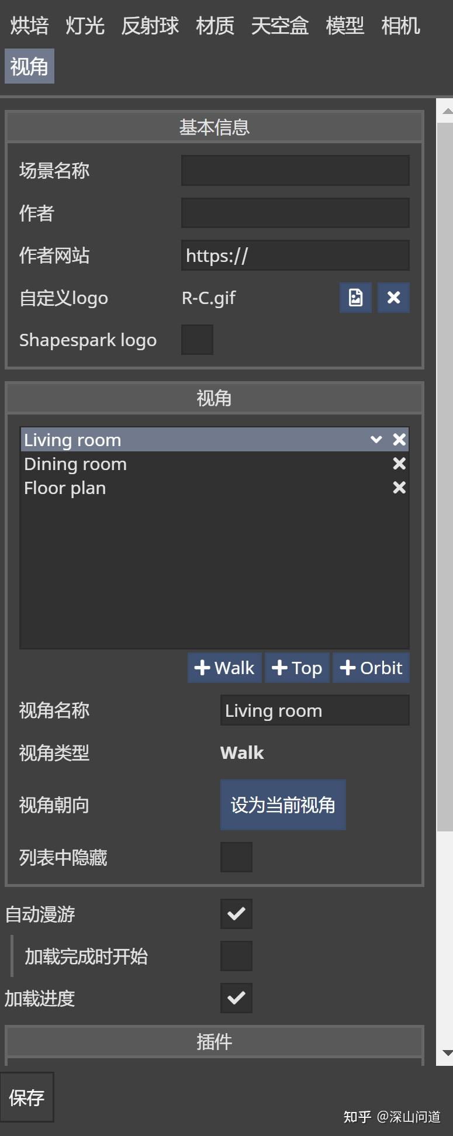Image resolution: width=453 pixels, height=1136 pixels.
Task: Remove the R-C.gif custom logo
Action: coord(393,298)
